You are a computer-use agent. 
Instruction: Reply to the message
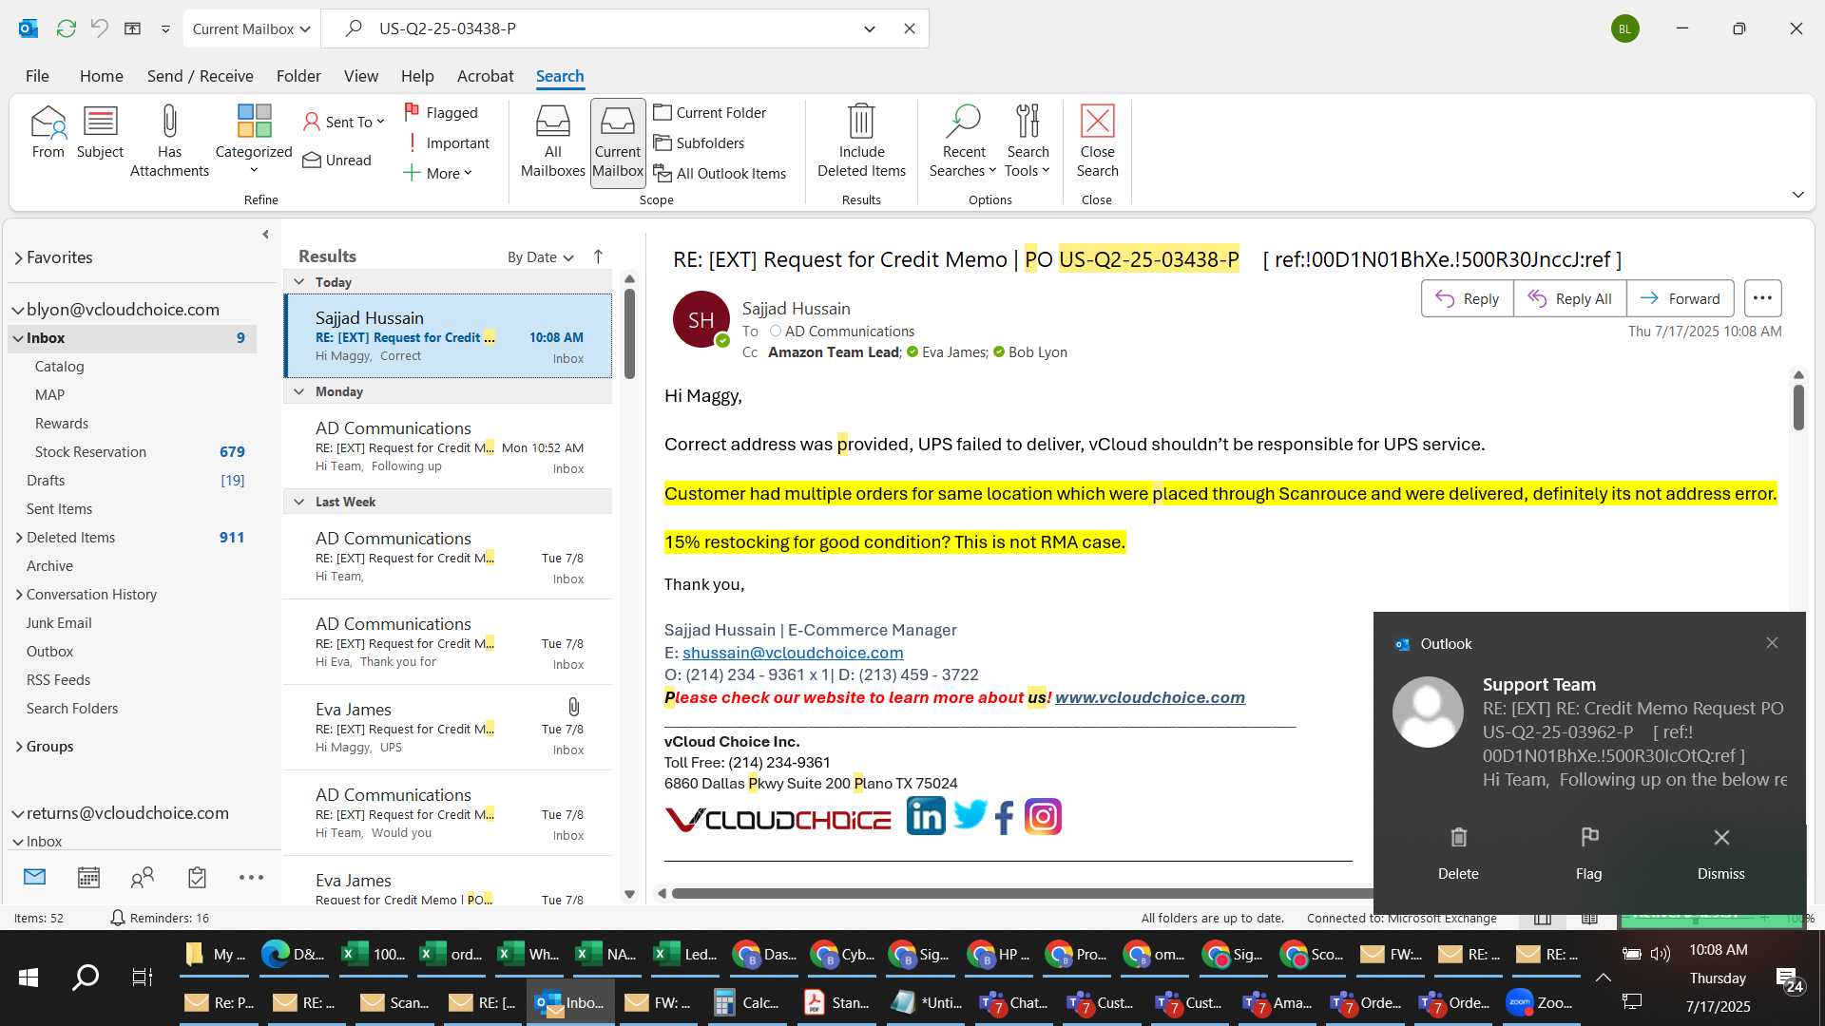(x=1467, y=298)
